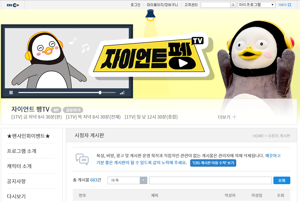Image resolution: width=300 pixels, height=202 pixels.
Task: Click the board search text field
Action: pos(210,181)
